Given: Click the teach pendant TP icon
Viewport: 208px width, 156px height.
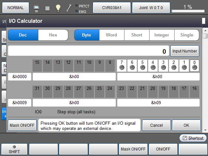Looking at the screenshot, I should (36, 7).
